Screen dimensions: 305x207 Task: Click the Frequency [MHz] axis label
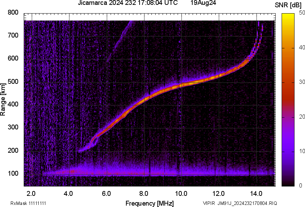pyautogui.click(x=149, y=203)
